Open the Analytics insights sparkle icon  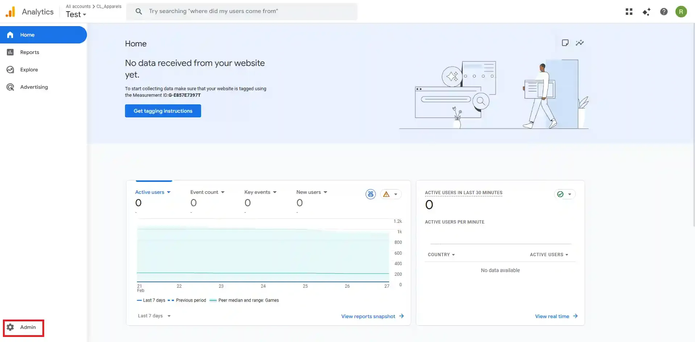pyautogui.click(x=646, y=12)
